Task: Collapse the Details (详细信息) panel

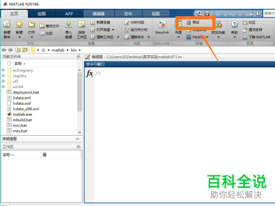Action: pyautogui.click(x=78, y=139)
